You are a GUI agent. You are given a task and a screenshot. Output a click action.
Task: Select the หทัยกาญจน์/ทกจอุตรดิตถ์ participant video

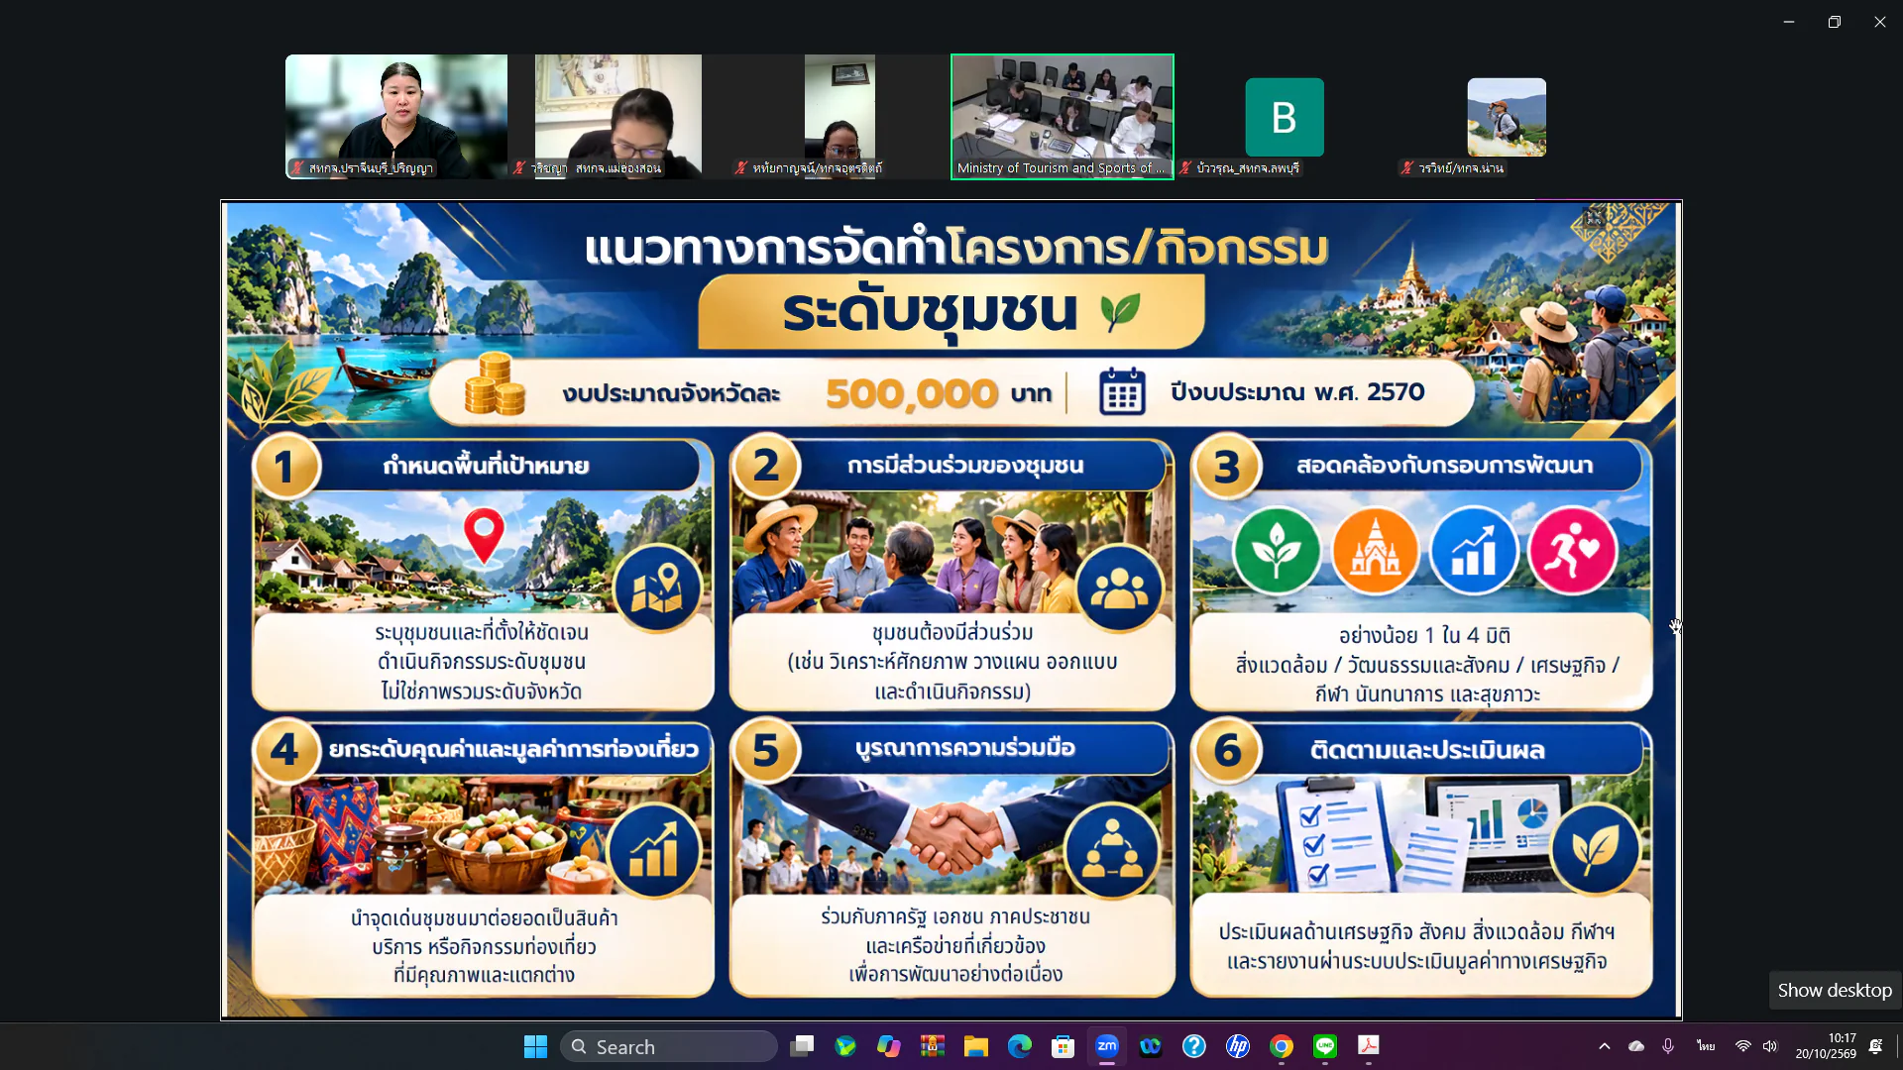[840, 117]
